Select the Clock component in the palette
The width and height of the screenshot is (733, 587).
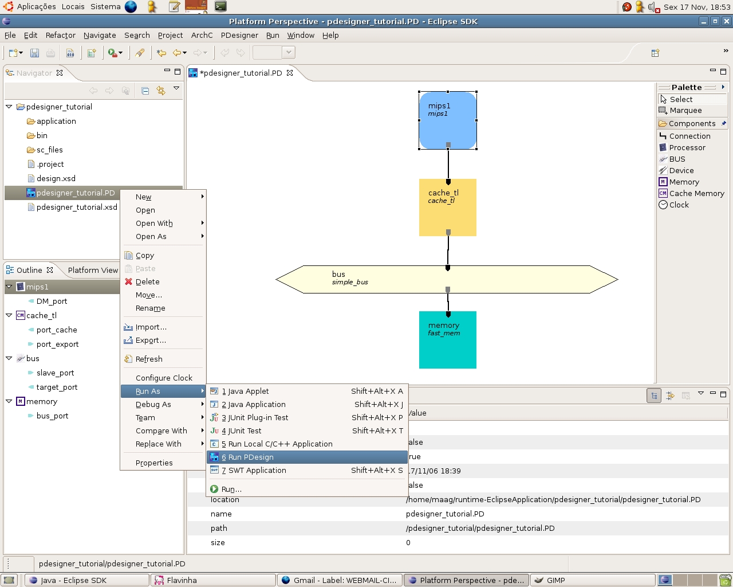[x=674, y=205]
